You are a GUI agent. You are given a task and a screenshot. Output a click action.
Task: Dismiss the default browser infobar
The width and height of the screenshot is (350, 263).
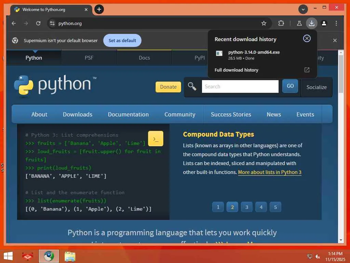coord(335,40)
